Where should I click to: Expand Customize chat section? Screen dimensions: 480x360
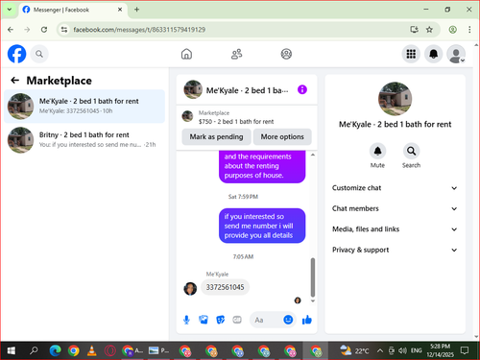[x=395, y=188]
